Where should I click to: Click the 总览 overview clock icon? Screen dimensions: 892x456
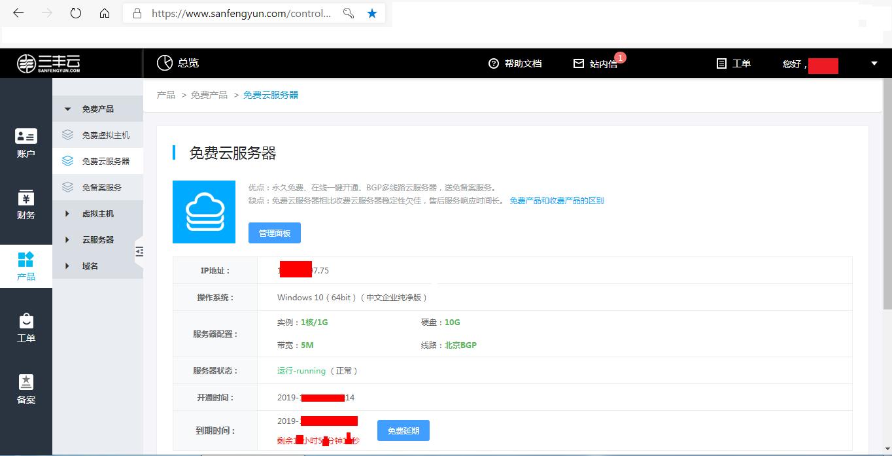pyautogui.click(x=165, y=62)
